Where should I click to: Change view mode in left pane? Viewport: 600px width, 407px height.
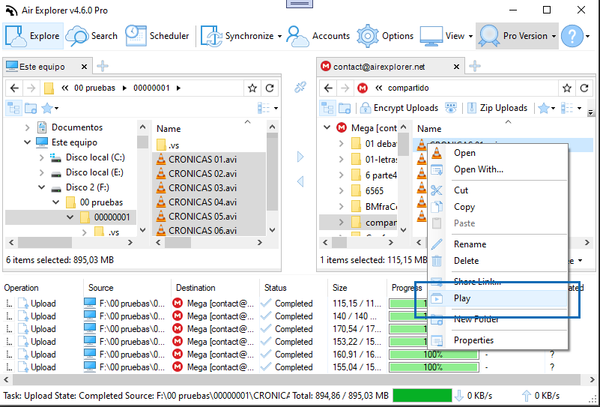point(267,109)
